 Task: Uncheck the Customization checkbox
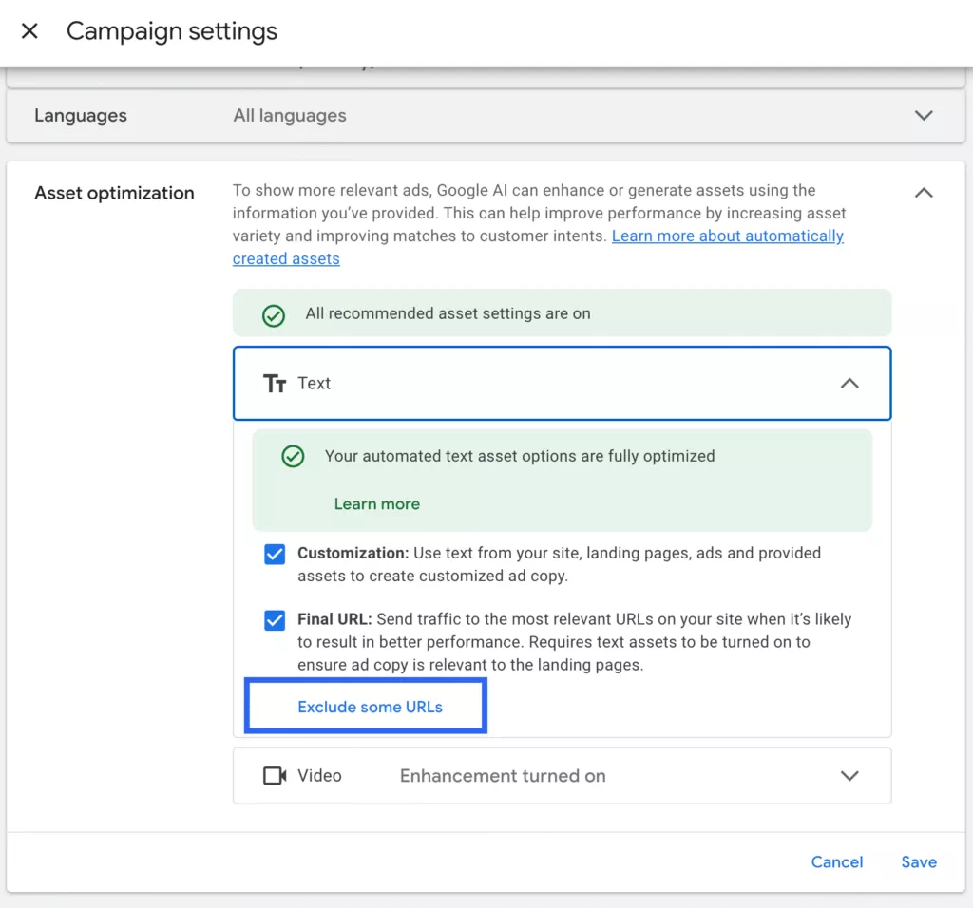point(275,554)
